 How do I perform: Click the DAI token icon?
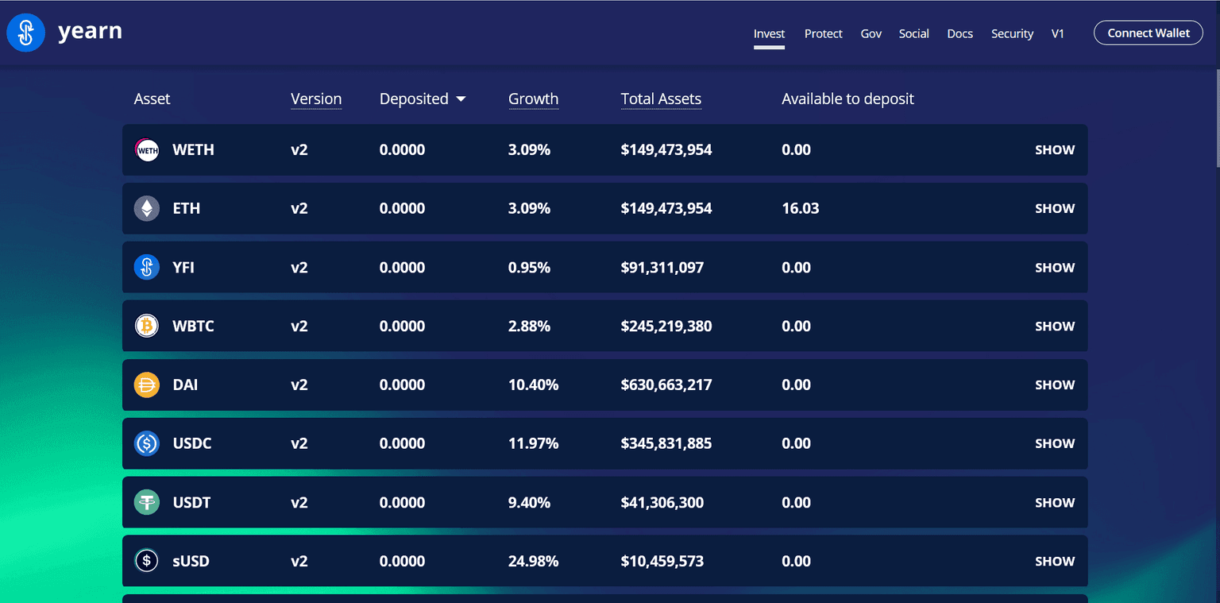click(x=147, y=385)
